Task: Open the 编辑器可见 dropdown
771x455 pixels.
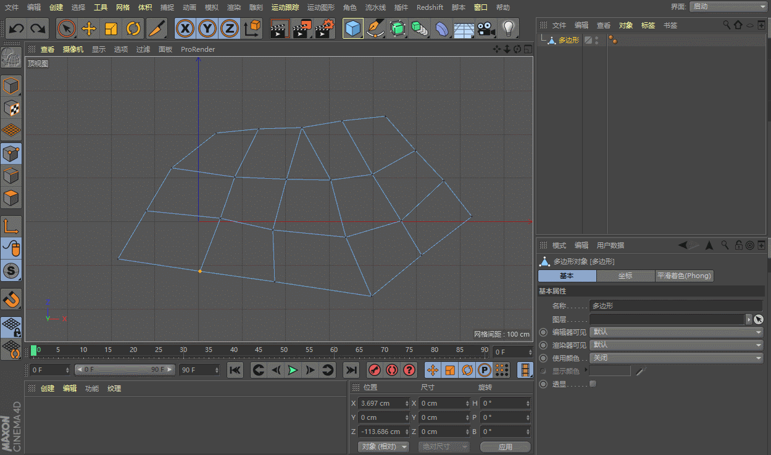Action: click(x=677, y=332)
